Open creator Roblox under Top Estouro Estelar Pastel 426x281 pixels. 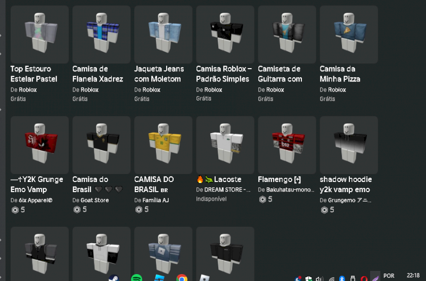point(28,90)
